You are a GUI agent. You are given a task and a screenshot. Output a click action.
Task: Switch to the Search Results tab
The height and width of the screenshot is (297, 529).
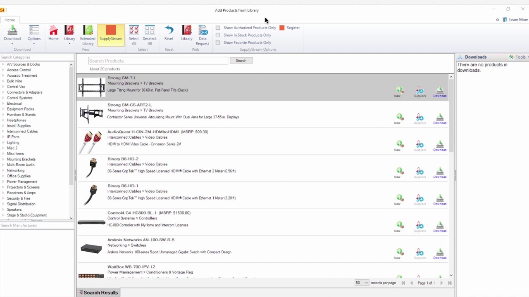[x=98, y=292]
